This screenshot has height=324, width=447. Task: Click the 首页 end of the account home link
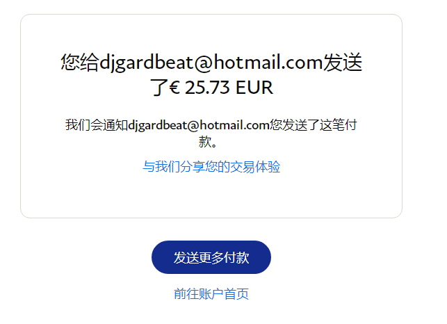click(236, 294)
